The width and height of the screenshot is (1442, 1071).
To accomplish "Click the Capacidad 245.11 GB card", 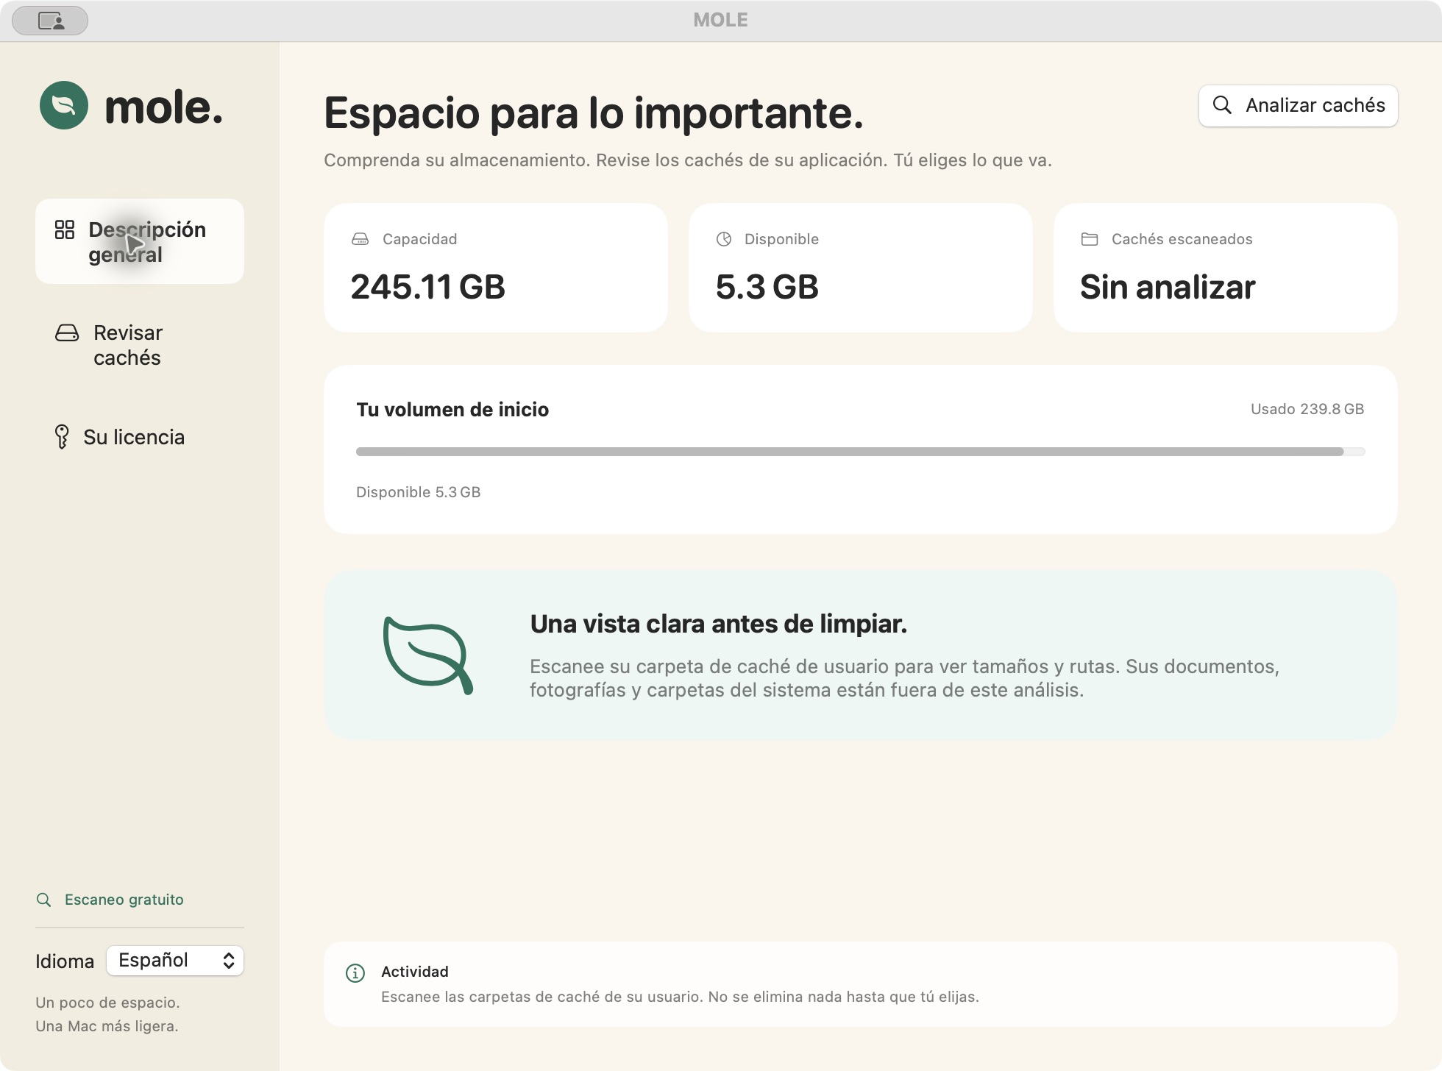I will (496, 268).
